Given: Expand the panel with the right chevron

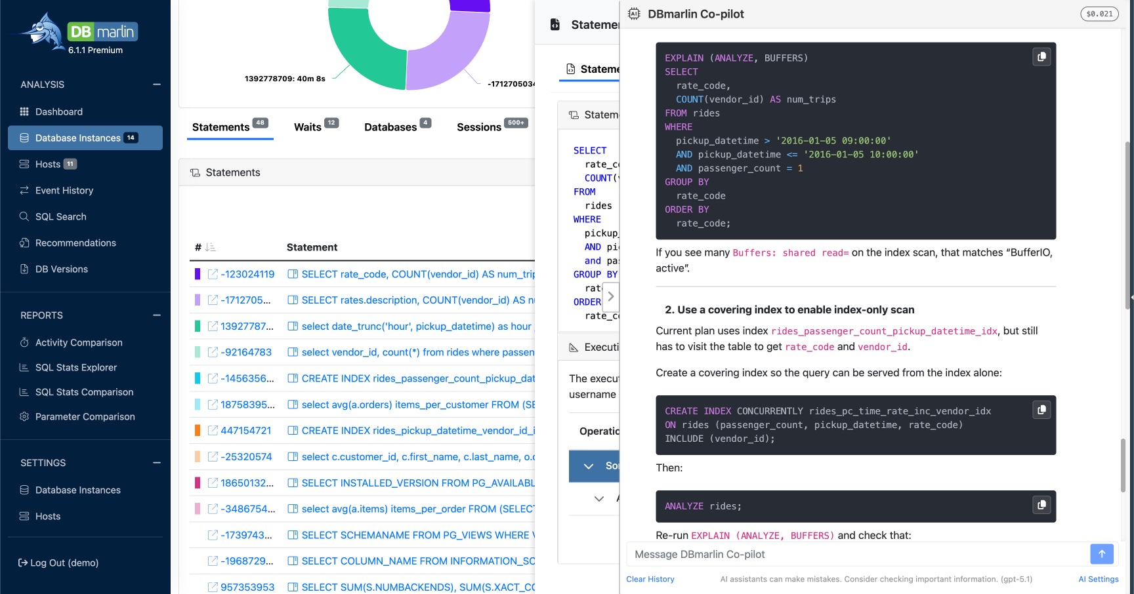Looking at the screenshot, I should [610, 296].
